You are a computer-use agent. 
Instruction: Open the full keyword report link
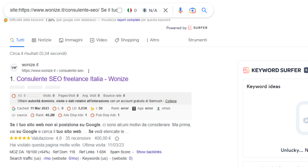tap(129, 20)
